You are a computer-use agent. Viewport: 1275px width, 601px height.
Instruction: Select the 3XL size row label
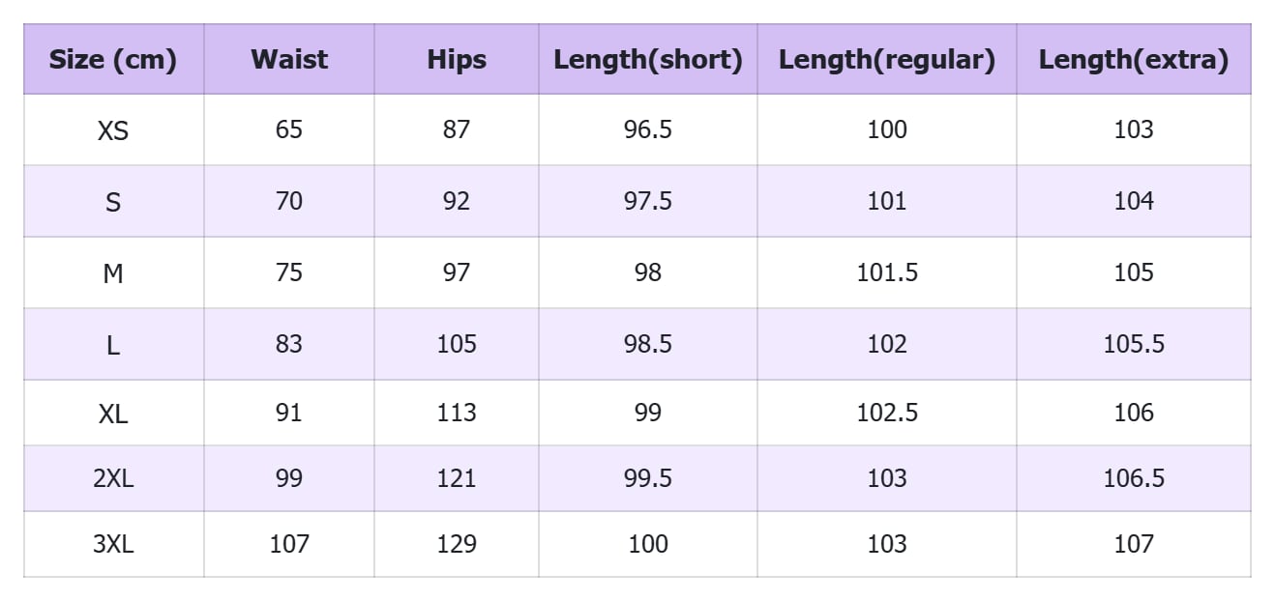pyautogui.click(x=113, y=544)
